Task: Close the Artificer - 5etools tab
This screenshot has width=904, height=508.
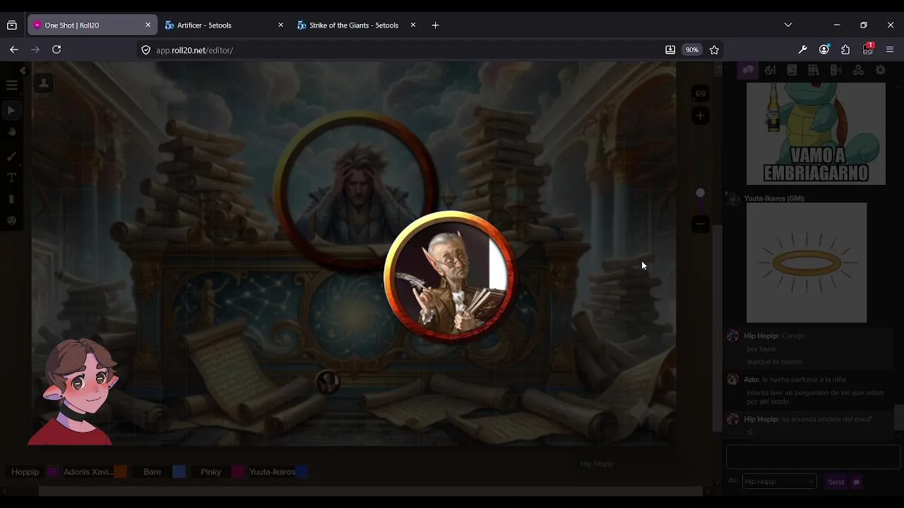Action: click(280, 25)
